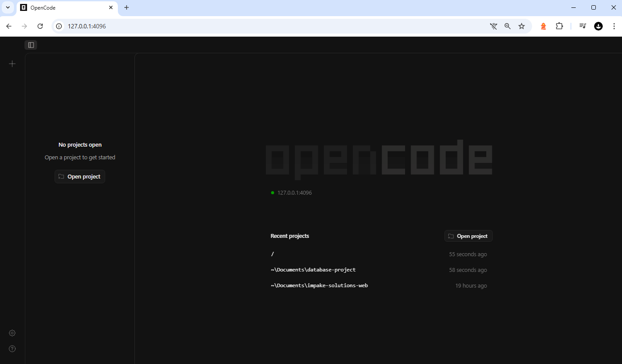
Task: Click the "58 seconds ago" timestamp
Action: pos(468,270)
